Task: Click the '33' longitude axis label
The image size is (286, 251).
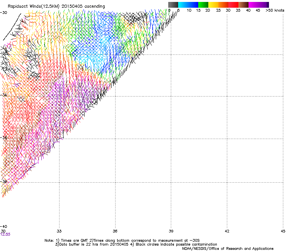Action: tap(59, 231)
